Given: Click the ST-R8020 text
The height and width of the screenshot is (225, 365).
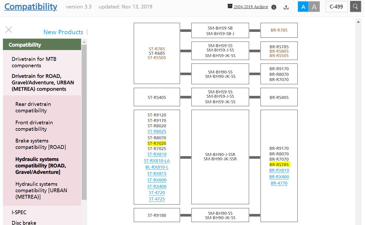Looking at the screenshot, I should 157,126.
